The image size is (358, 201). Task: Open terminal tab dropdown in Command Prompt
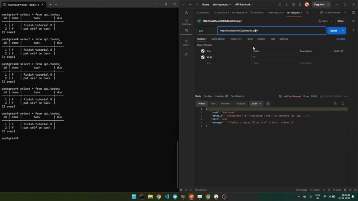coord(56,5)
